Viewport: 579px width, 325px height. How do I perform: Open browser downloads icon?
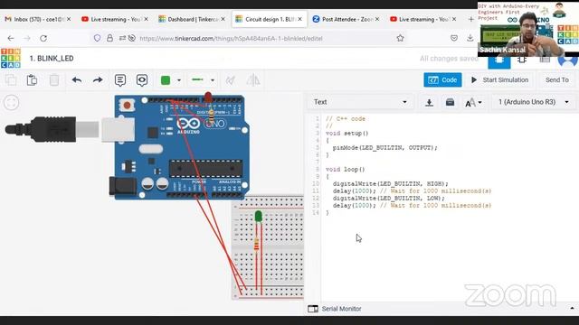[470, 38]
